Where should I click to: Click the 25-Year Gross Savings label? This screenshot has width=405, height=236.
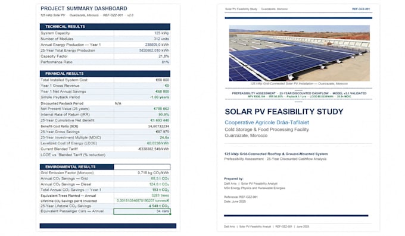60,132
